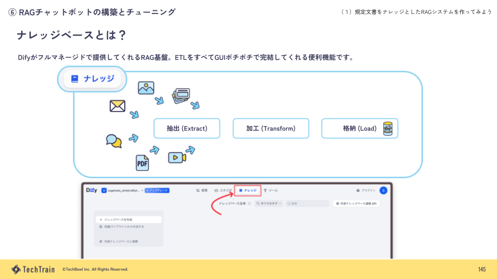Click the video camera icon
The width and height of the screenshot is (497, 279).
(x=176, y=157)
